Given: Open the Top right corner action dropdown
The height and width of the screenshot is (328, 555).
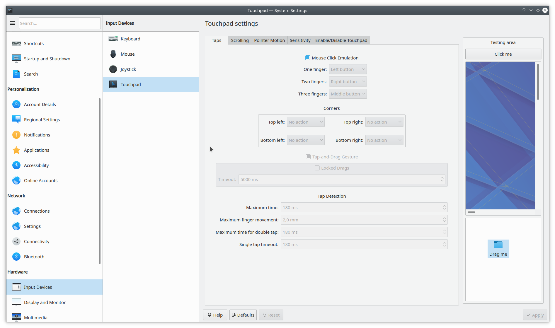Looking at the screenshot, I should (384, 122).
